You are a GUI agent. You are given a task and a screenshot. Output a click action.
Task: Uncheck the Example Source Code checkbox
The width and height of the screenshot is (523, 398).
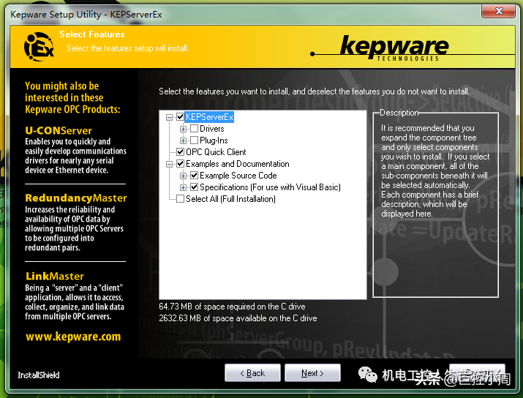click(194, 176)
